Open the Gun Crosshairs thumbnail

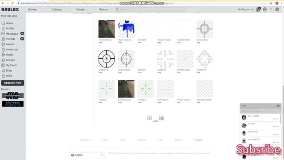205,29
